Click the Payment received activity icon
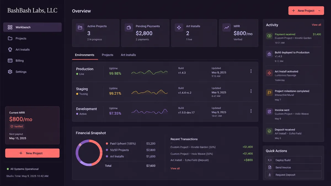Image resolution: width=331 pixels, height=186 pixels. click(x=269, y=36)
